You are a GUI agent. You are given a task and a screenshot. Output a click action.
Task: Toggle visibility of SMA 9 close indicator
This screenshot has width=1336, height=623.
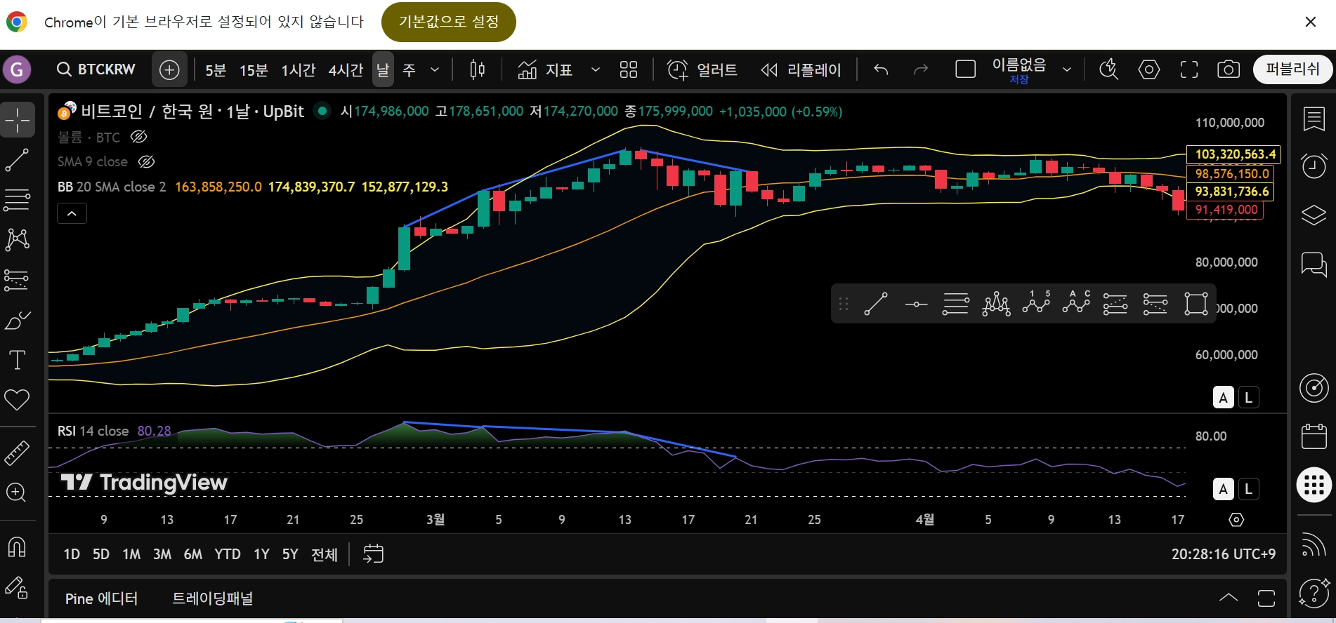146,161
